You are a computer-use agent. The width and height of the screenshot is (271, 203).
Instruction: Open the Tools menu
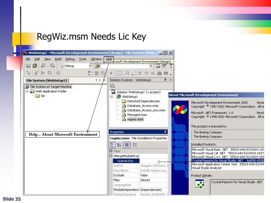pos(83,59)
